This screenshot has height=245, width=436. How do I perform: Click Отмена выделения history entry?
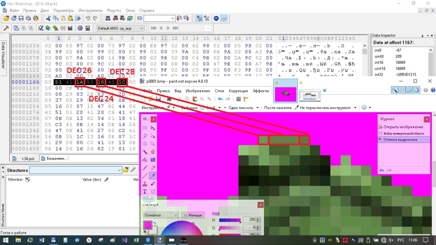[x=404, y=140]
